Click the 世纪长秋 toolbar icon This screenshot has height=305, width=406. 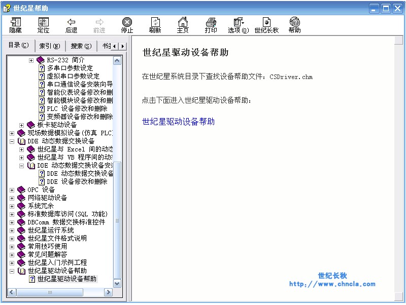(266, 25)
